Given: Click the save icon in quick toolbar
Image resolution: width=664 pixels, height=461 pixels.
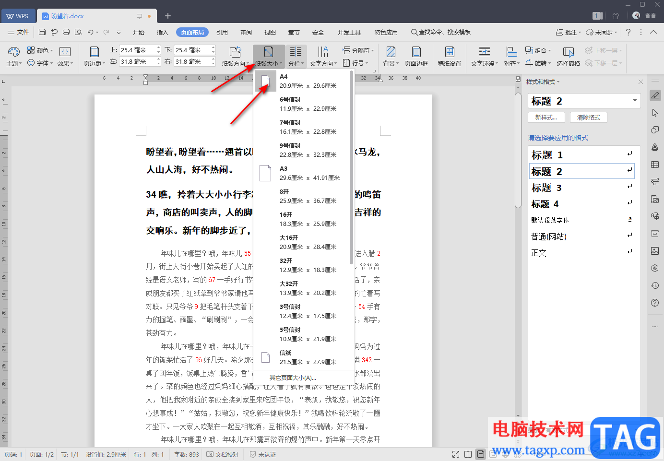Looking at the screenshot, I should pyautogui.click(x=42, y=32).
